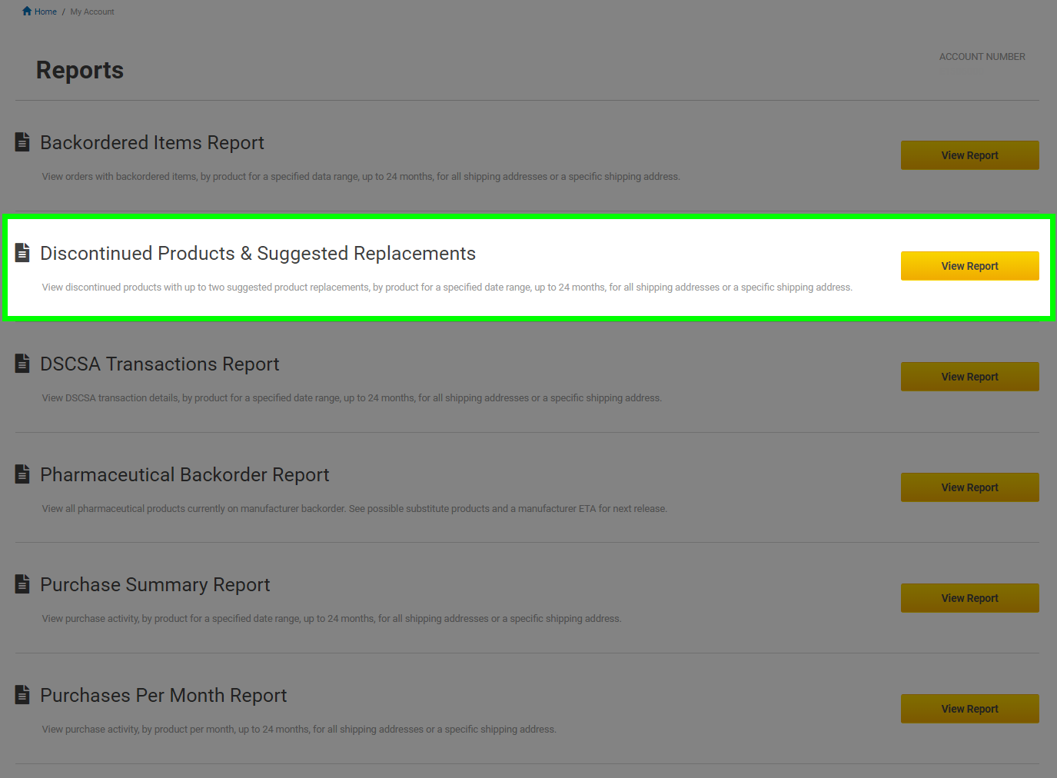
Task: Click Purchase Summary description about specified date range
Action: pos(331,619)
